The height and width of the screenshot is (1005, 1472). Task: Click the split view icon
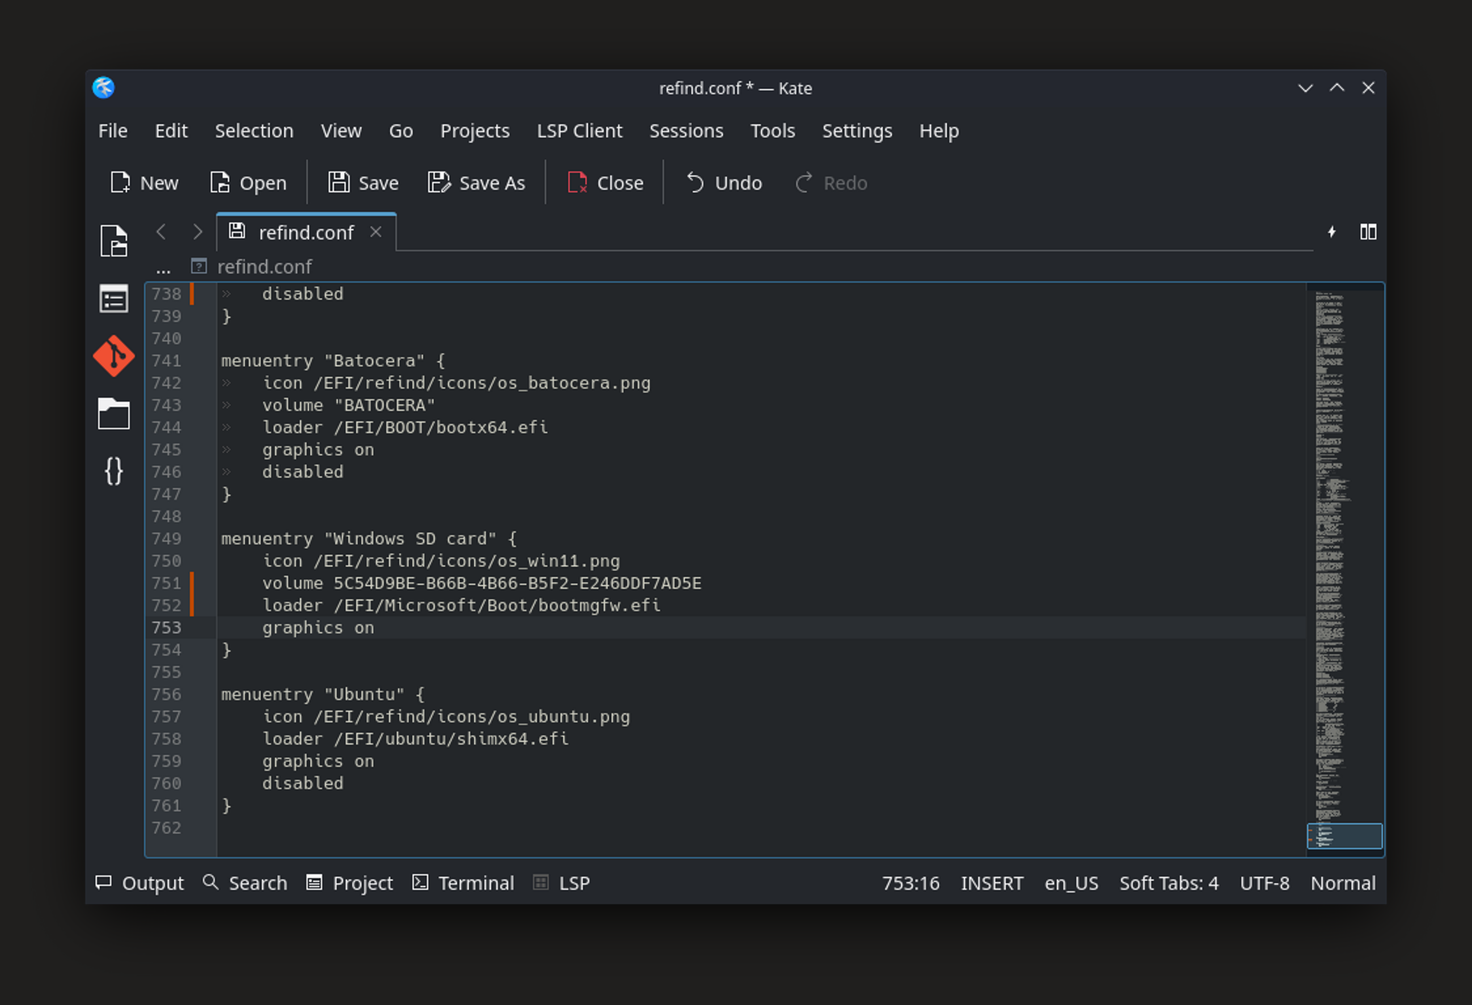[1368, 232]
